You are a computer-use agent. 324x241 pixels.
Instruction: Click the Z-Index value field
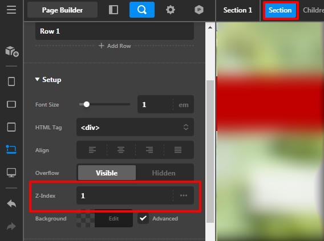pos(125,195)
